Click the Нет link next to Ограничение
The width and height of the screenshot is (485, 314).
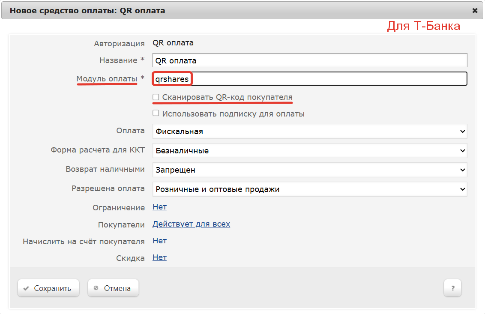point(159,207)
